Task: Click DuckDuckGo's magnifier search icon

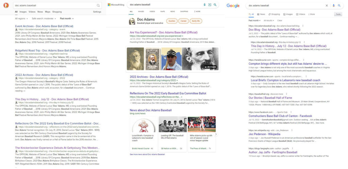Action: 98,5
